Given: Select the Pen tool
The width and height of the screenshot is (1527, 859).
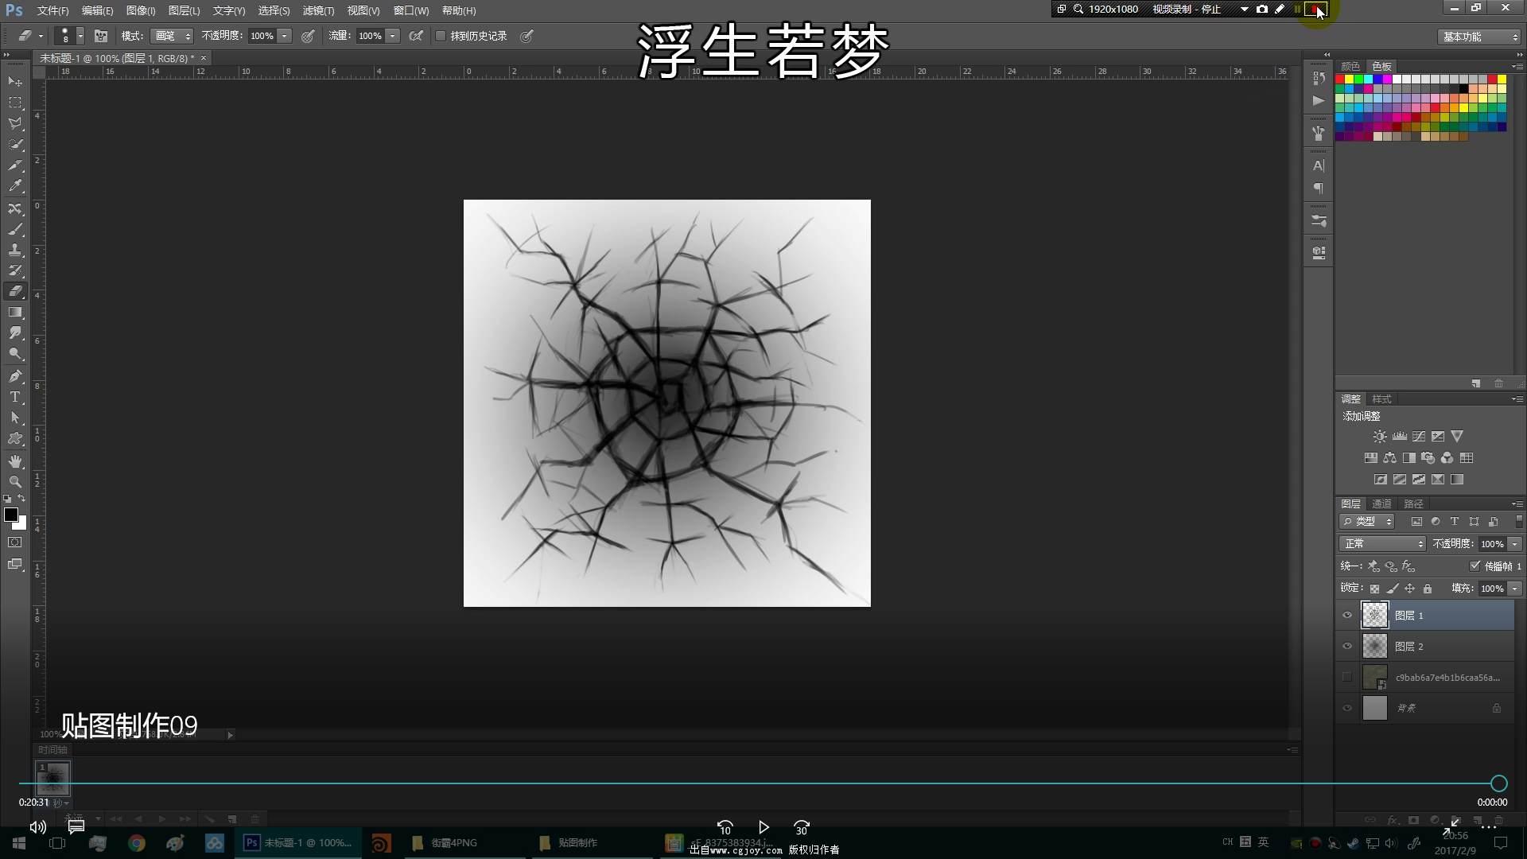Looking at the screenshot, I should coord(15,376).
